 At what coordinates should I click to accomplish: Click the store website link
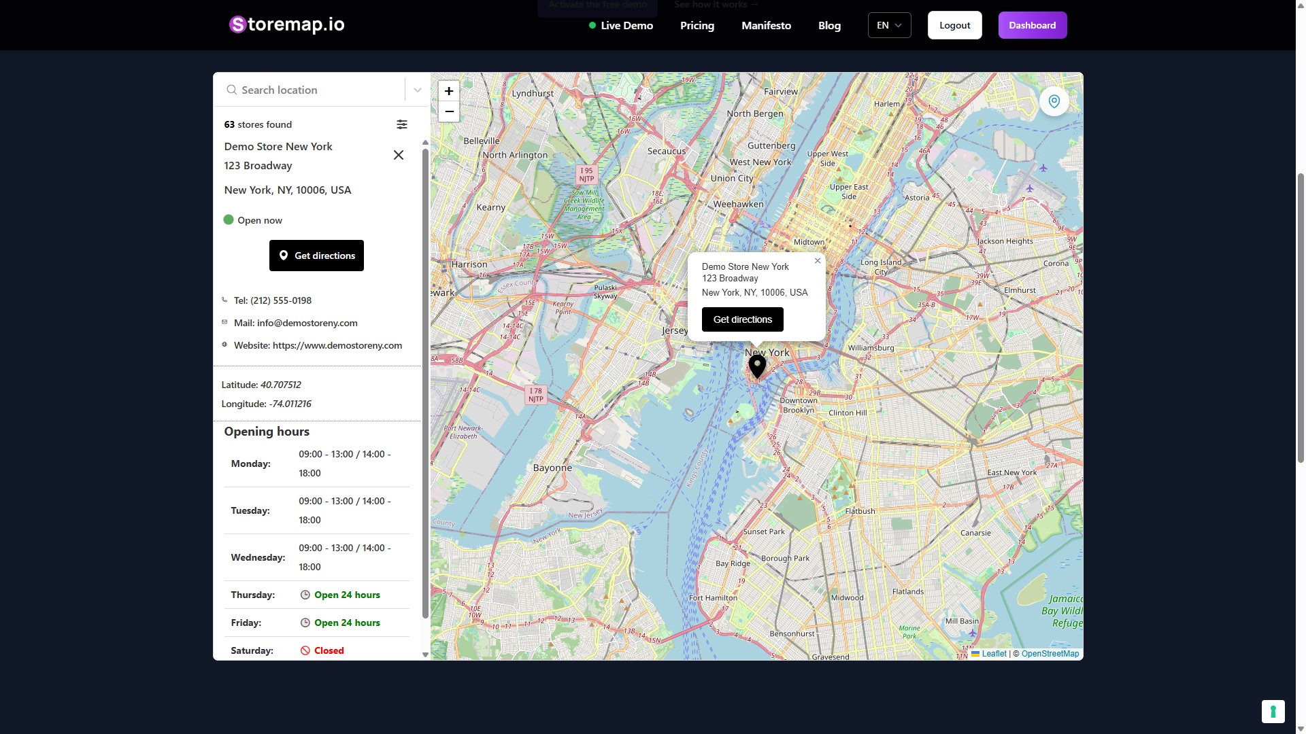tap(337, 345)
